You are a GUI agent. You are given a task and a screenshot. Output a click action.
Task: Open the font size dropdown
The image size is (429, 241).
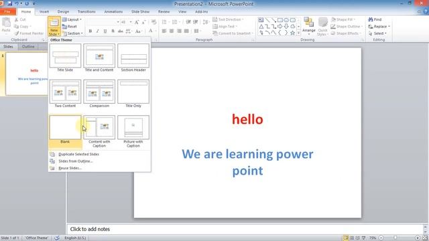[x=131, y=22]
